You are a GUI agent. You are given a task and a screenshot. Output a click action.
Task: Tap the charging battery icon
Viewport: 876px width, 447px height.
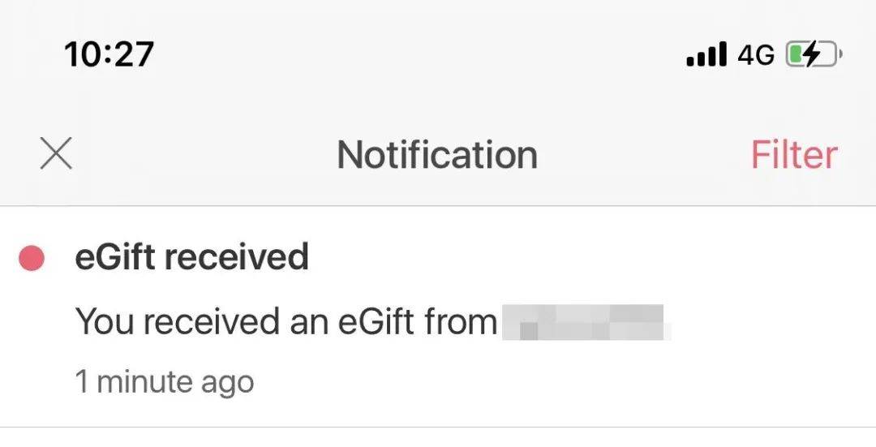814,55
